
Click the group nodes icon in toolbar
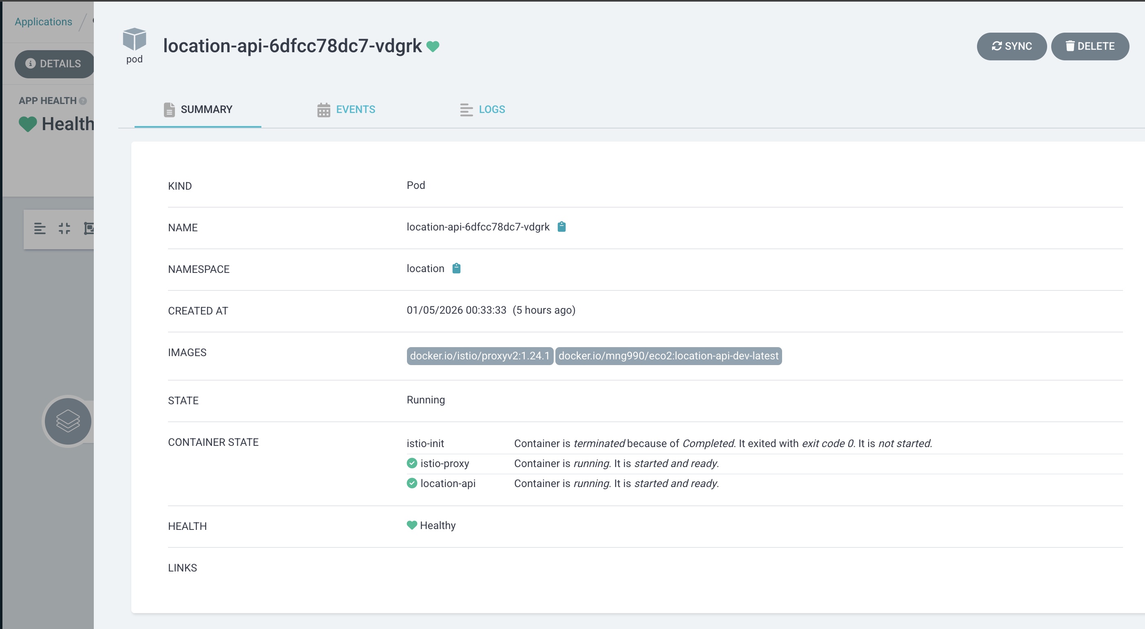click(89, 228)
